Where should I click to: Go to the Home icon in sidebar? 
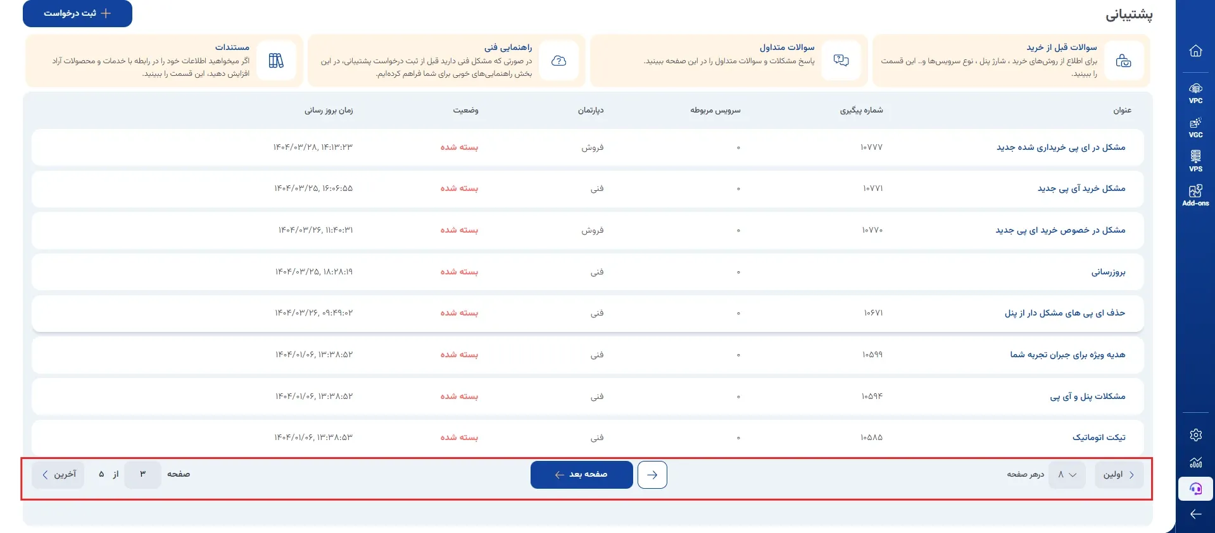1195,51
